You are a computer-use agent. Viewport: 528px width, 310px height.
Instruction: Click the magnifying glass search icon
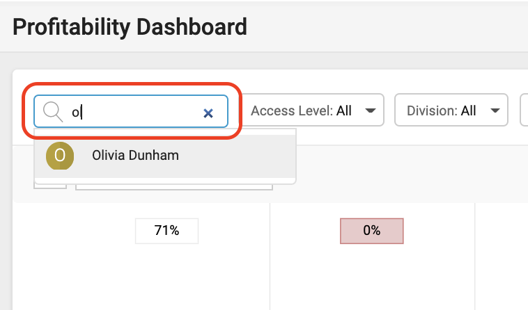(53, 111)
